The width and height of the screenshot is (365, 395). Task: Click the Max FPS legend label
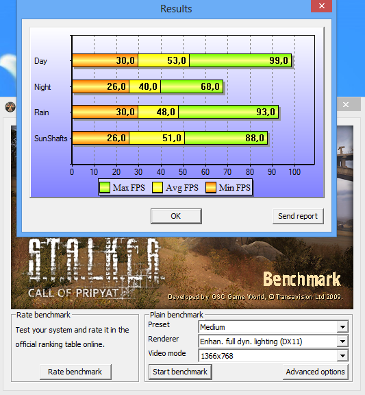pyautogui.click(x=129, y=188)
